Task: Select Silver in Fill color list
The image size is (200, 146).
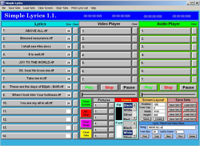Action: click(x=128, y=115)
